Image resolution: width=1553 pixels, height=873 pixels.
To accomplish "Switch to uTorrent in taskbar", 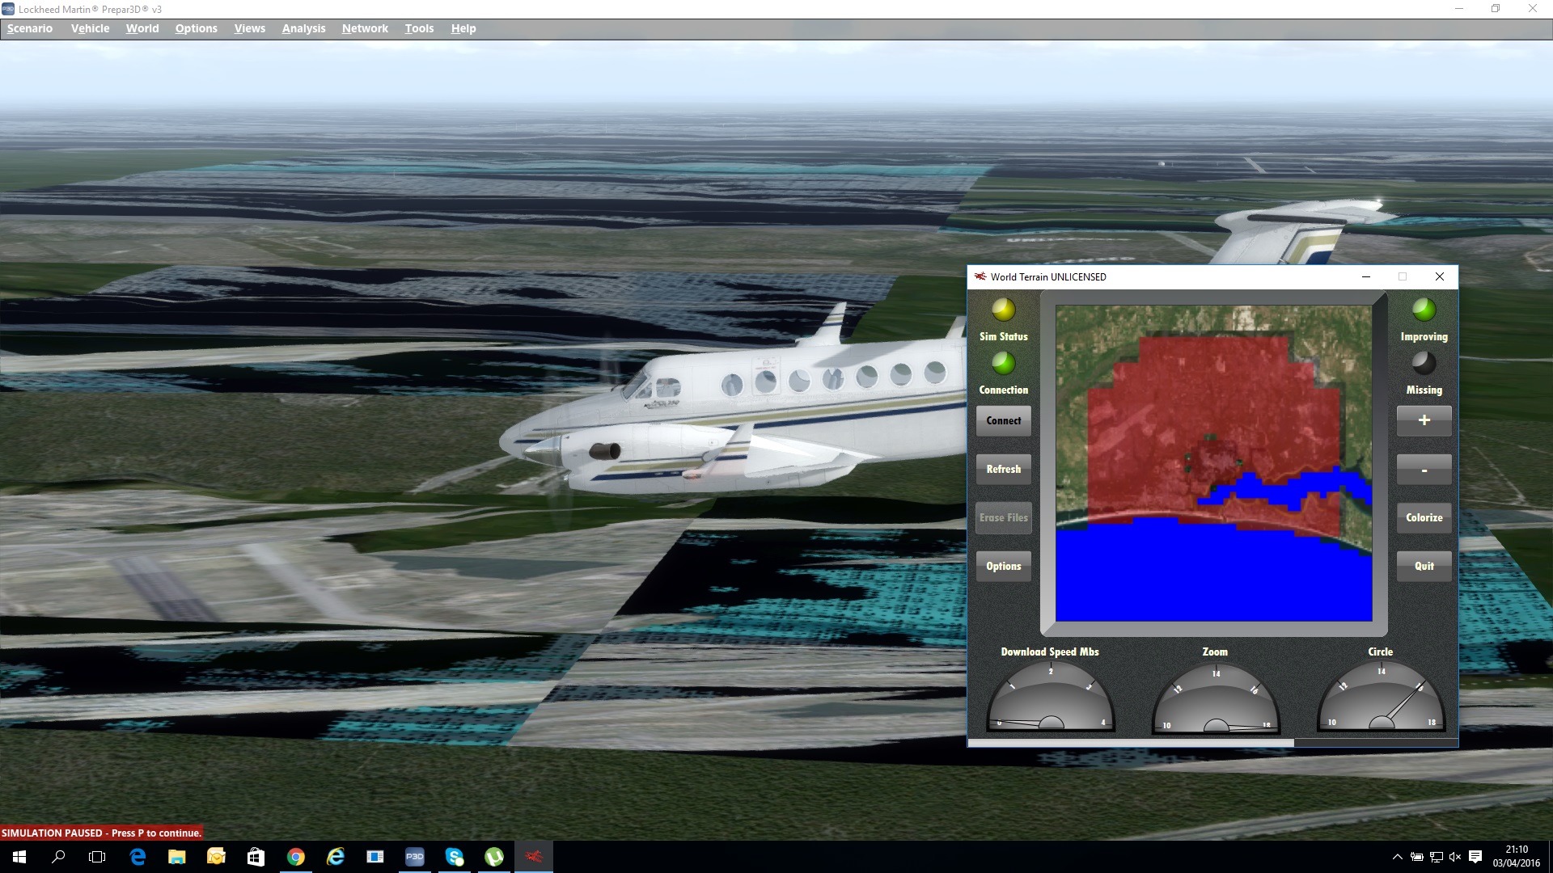I will 494,857.
